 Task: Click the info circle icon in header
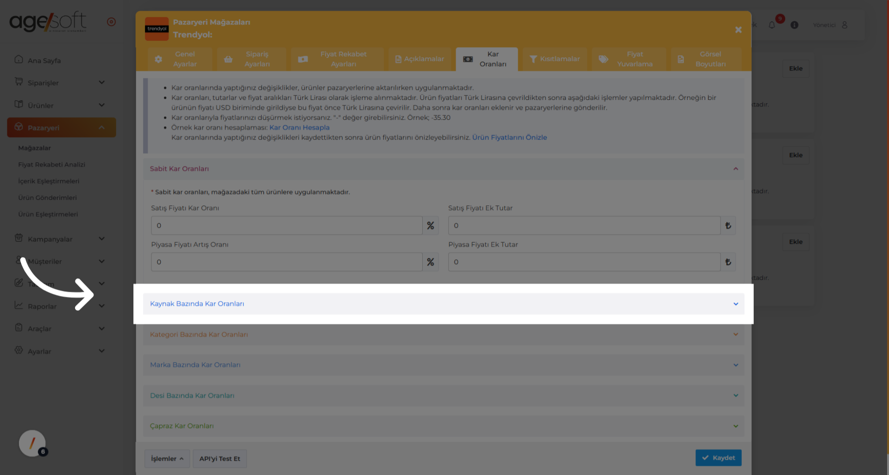click(x=795, y=25)
